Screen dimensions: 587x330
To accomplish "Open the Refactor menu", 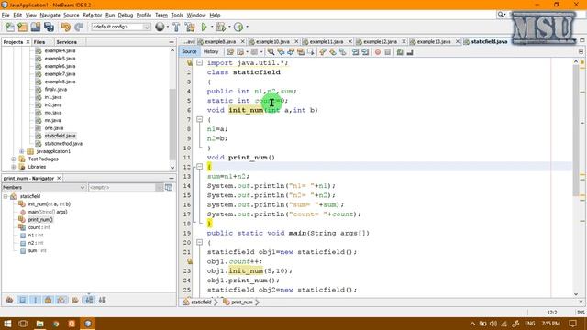I will [x=92, y=15].
